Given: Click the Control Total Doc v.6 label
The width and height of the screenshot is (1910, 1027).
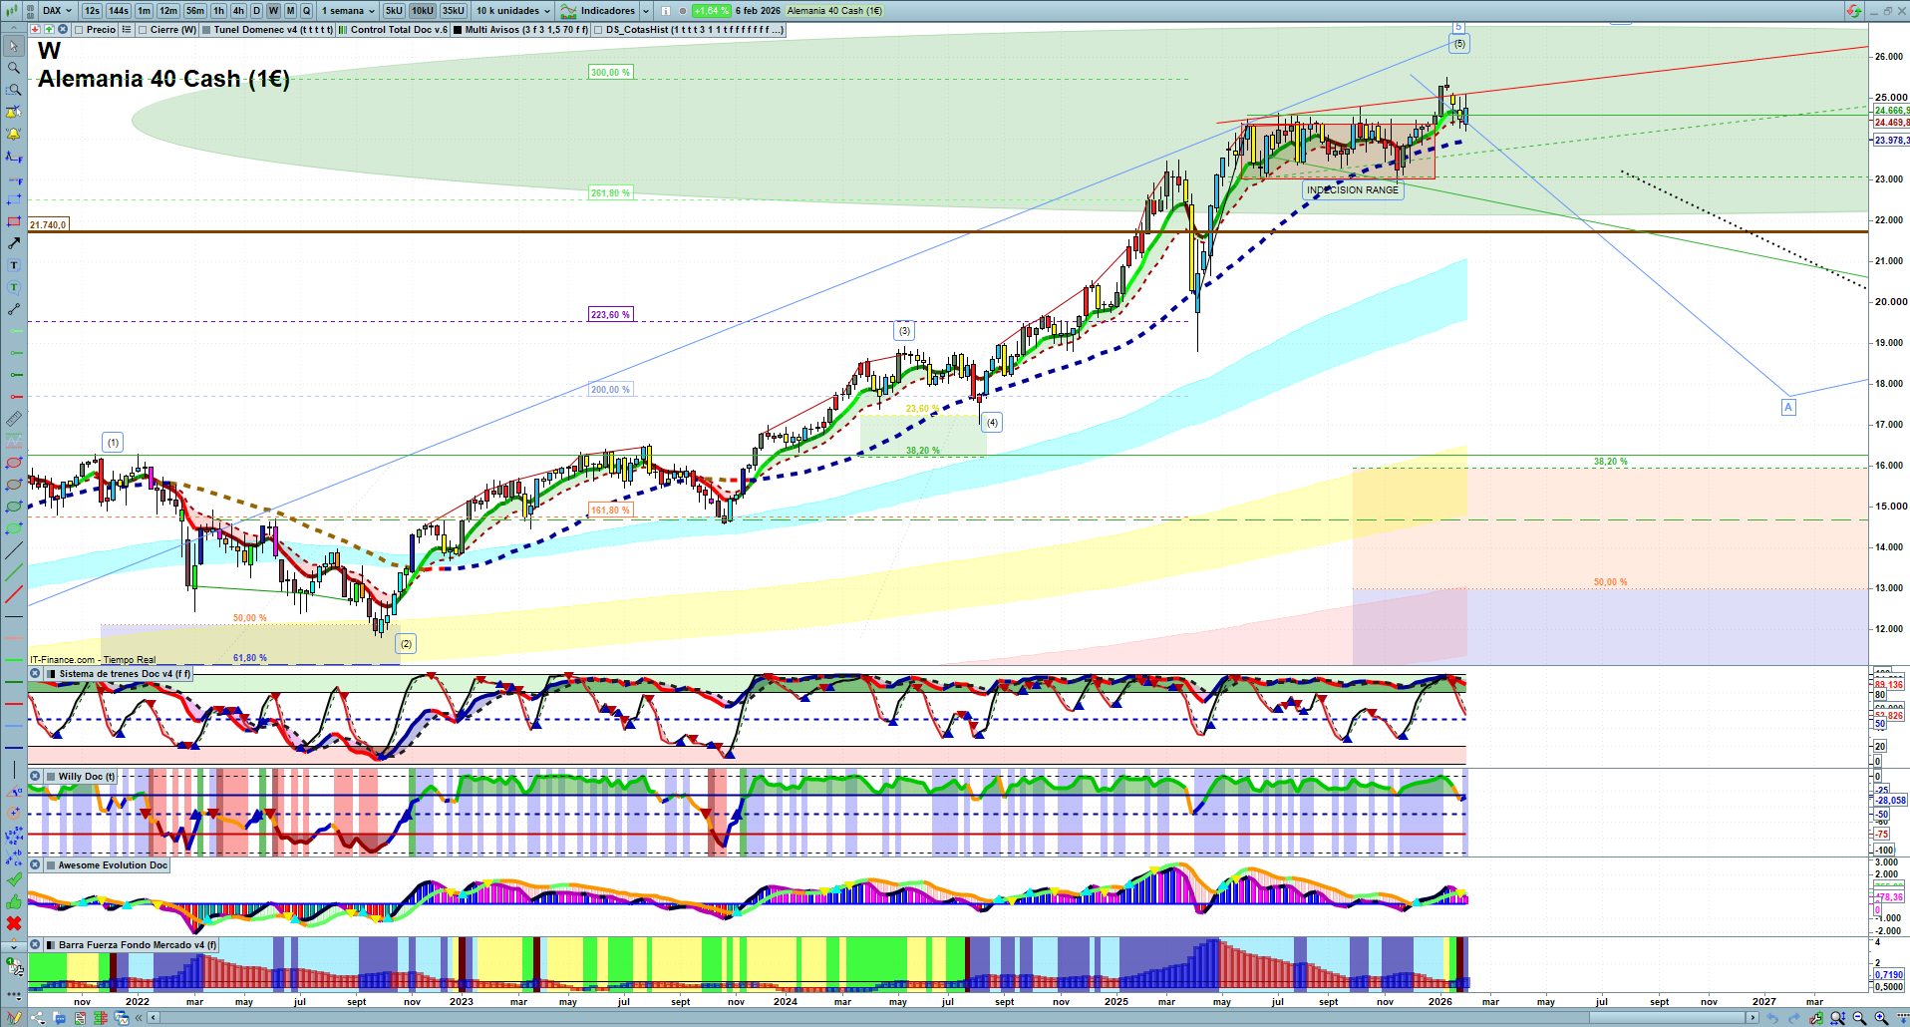Looking at the screenshot, I should coord(399,30).
